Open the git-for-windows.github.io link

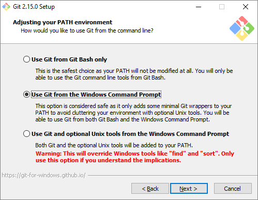[x=43, y=175]
